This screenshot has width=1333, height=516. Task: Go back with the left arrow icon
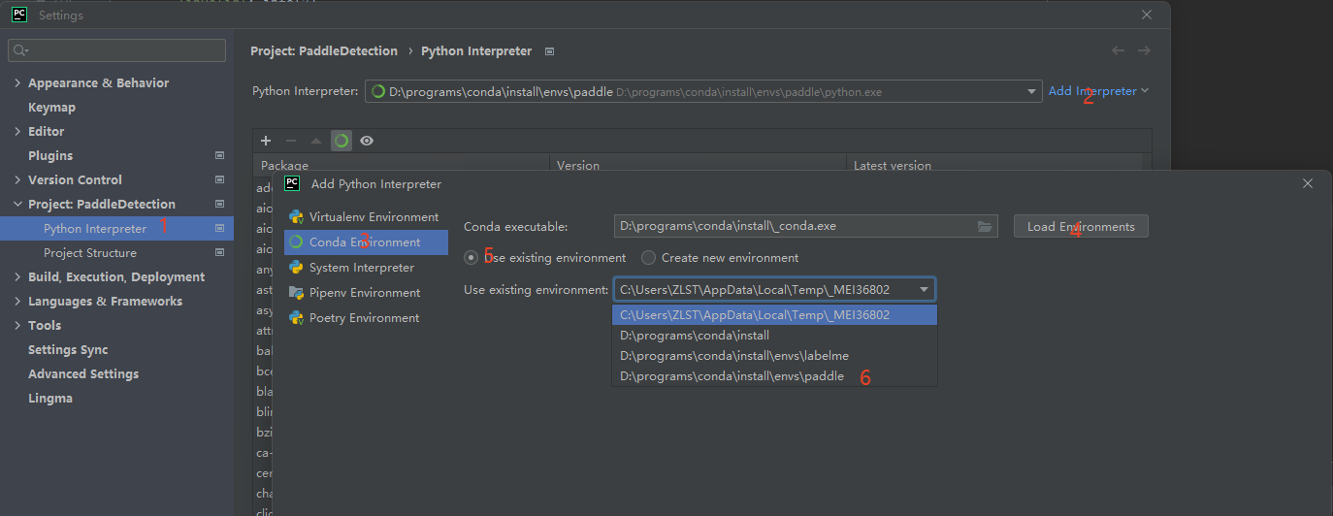point(1119,50)
